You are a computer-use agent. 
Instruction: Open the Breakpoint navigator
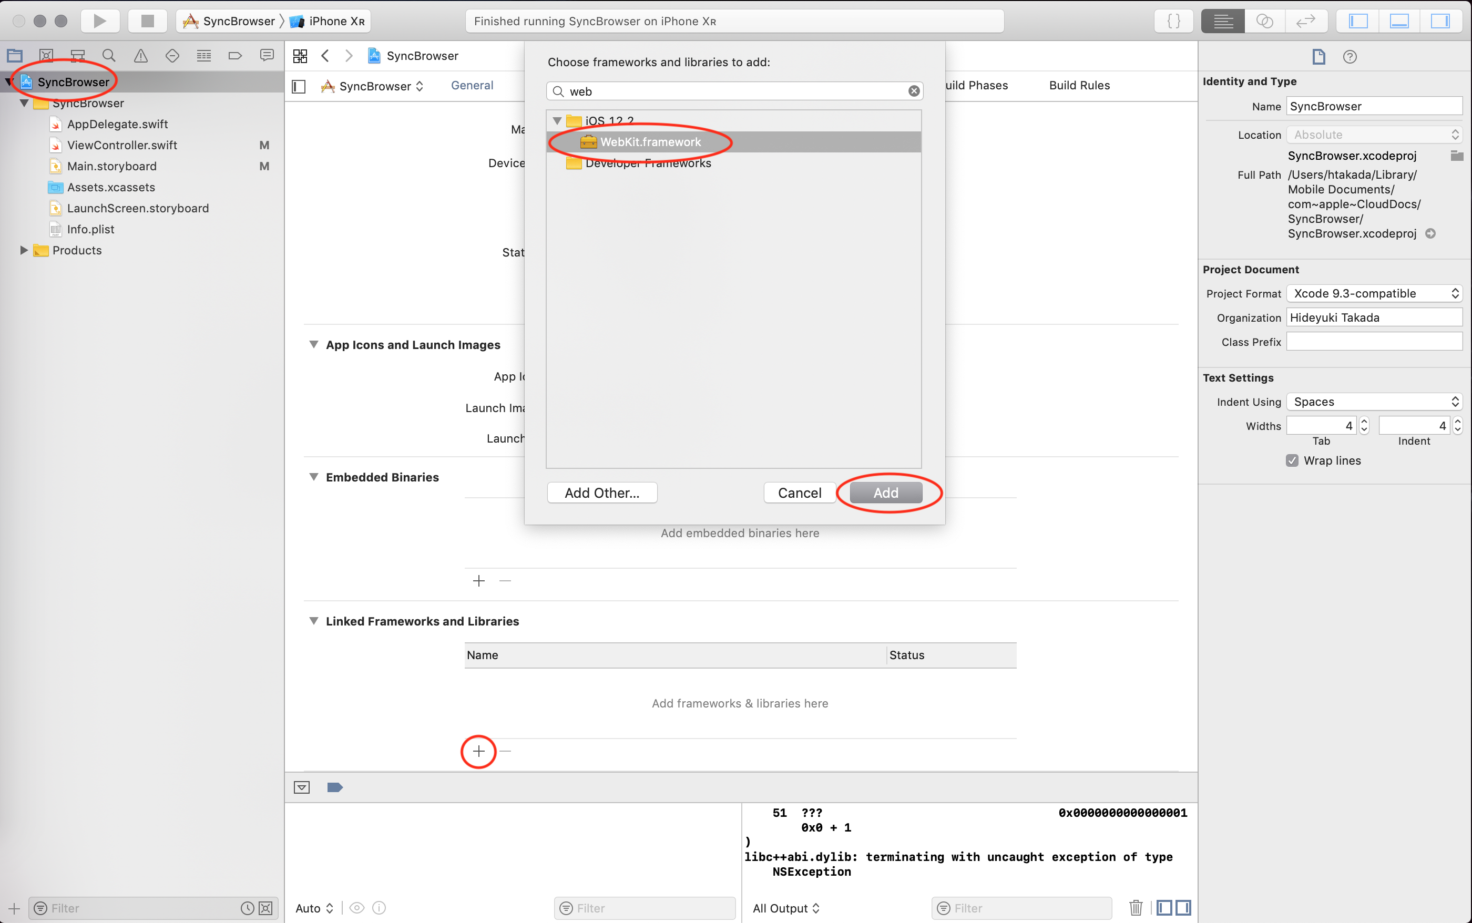(235, 56)
